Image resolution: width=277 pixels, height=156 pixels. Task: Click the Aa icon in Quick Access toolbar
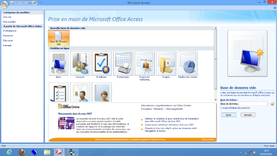(x=30, y=3)
